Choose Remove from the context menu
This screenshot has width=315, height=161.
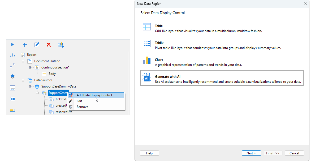[82, 107]
